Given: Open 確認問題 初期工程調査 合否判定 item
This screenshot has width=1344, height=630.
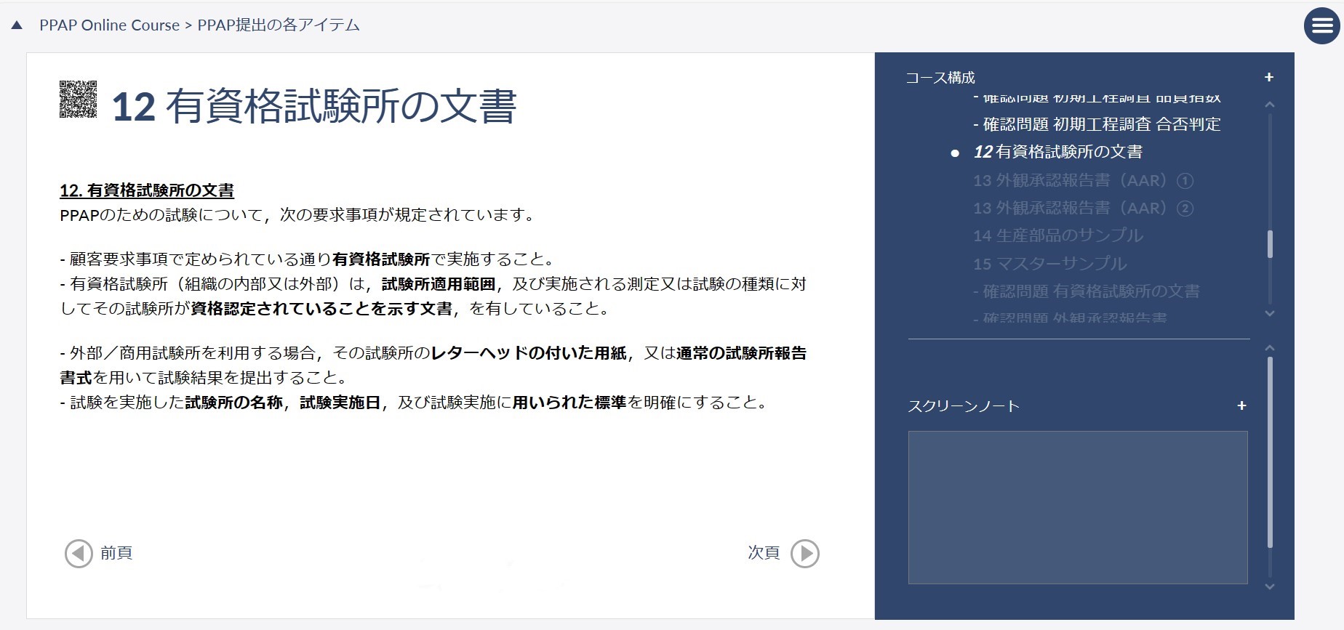Looking at the screenshot, I should (x=1097, y=124).
